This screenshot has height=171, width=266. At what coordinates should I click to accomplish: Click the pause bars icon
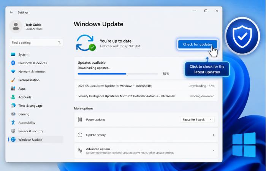(80, 120)
